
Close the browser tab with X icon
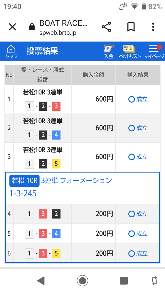pyautogui.click(x=13, y=27)
